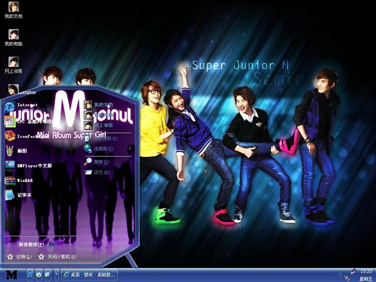Expand 所有程序(P) programs list
Viewport: 376px width, 282px height.
click(x=36, y=244)
